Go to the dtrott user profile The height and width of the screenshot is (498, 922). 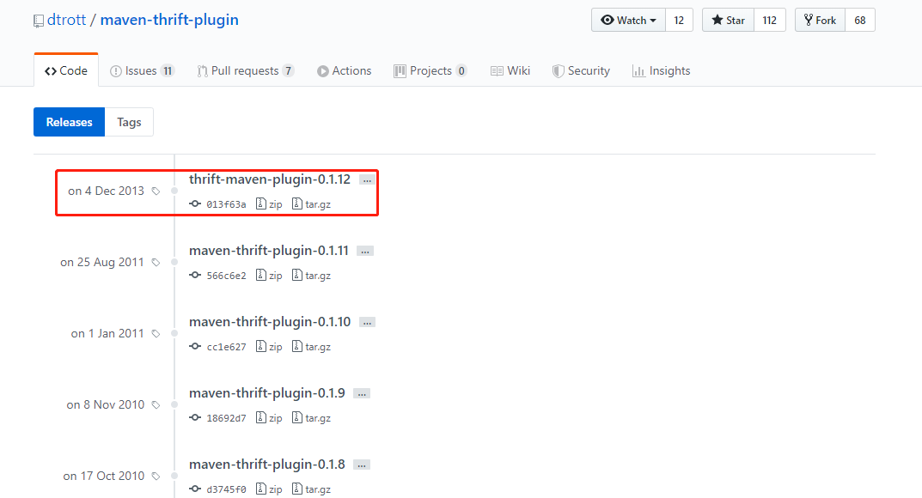pyautogui.click(x=66, y=20)
